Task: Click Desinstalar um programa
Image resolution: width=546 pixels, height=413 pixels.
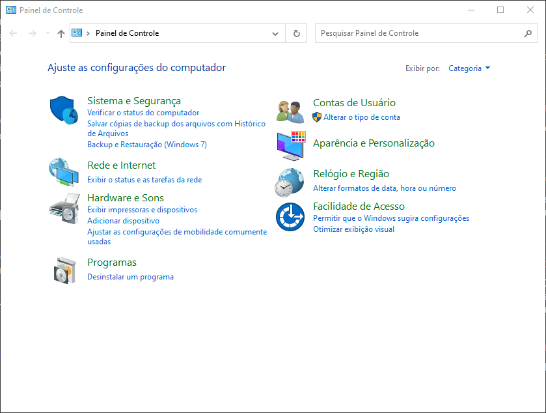Action: pos(130,277)
